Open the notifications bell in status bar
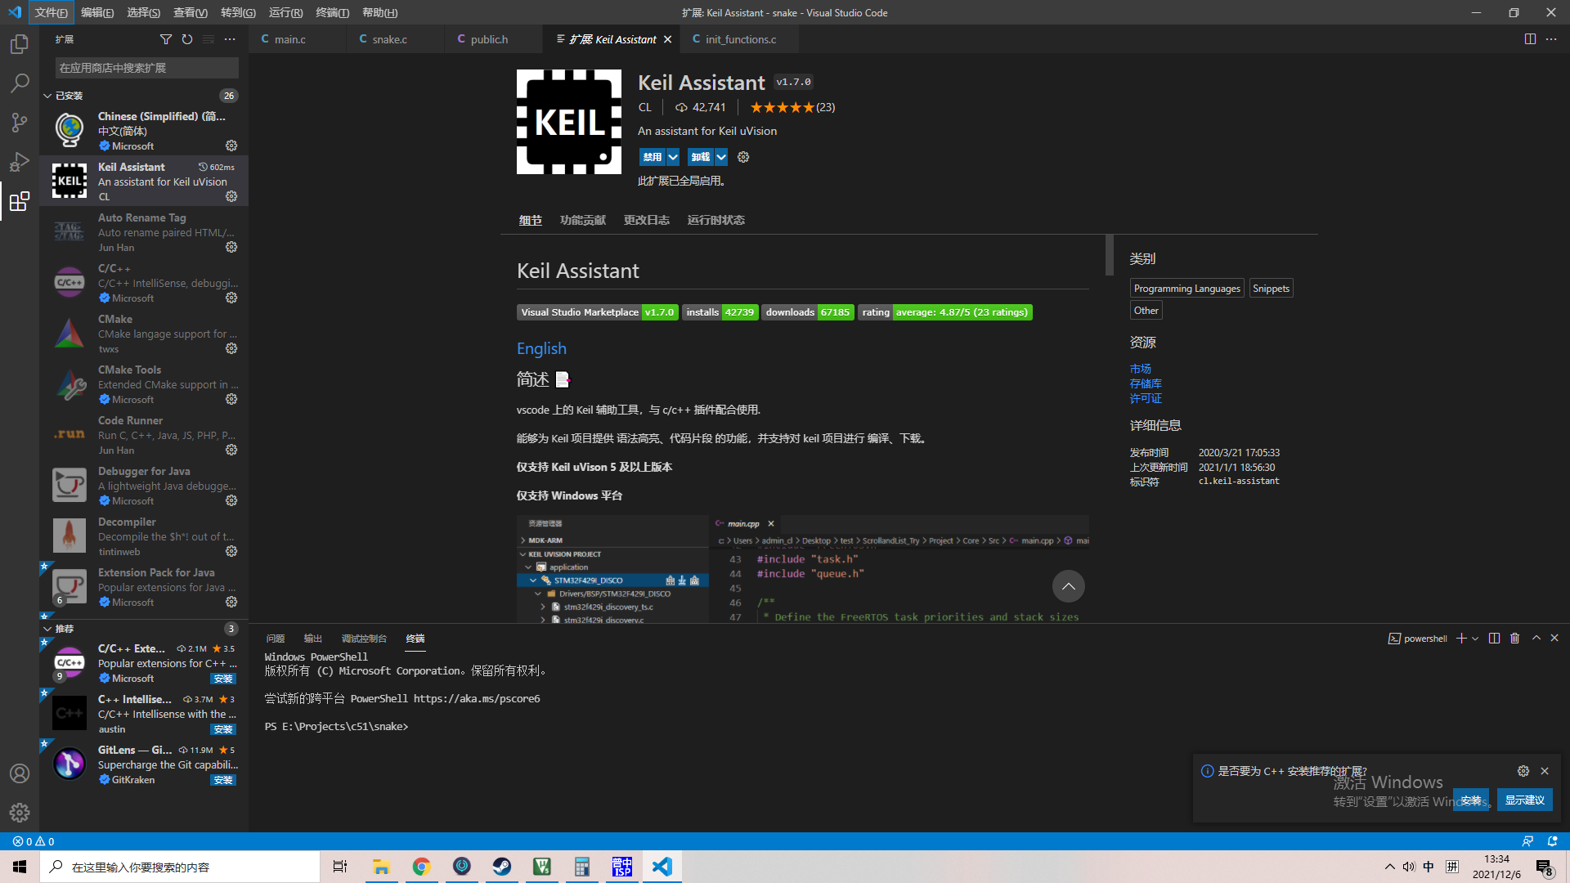Screen dimensions: 1570x883 pyautogui.click(x=1553, y=841)
